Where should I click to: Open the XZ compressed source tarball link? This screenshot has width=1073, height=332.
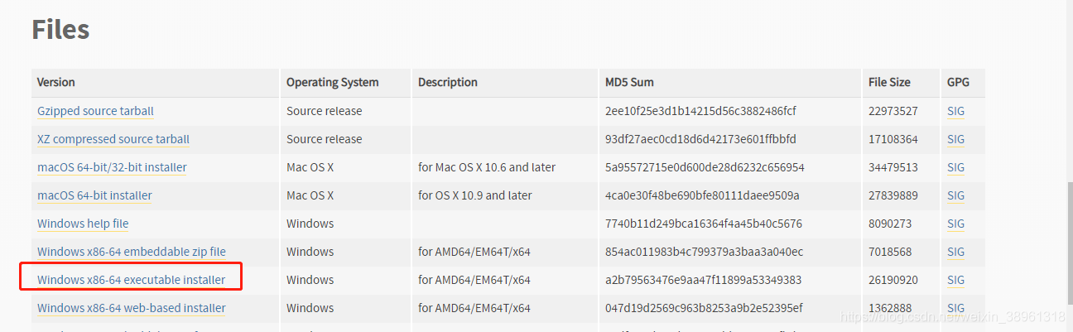pos(113,139)
